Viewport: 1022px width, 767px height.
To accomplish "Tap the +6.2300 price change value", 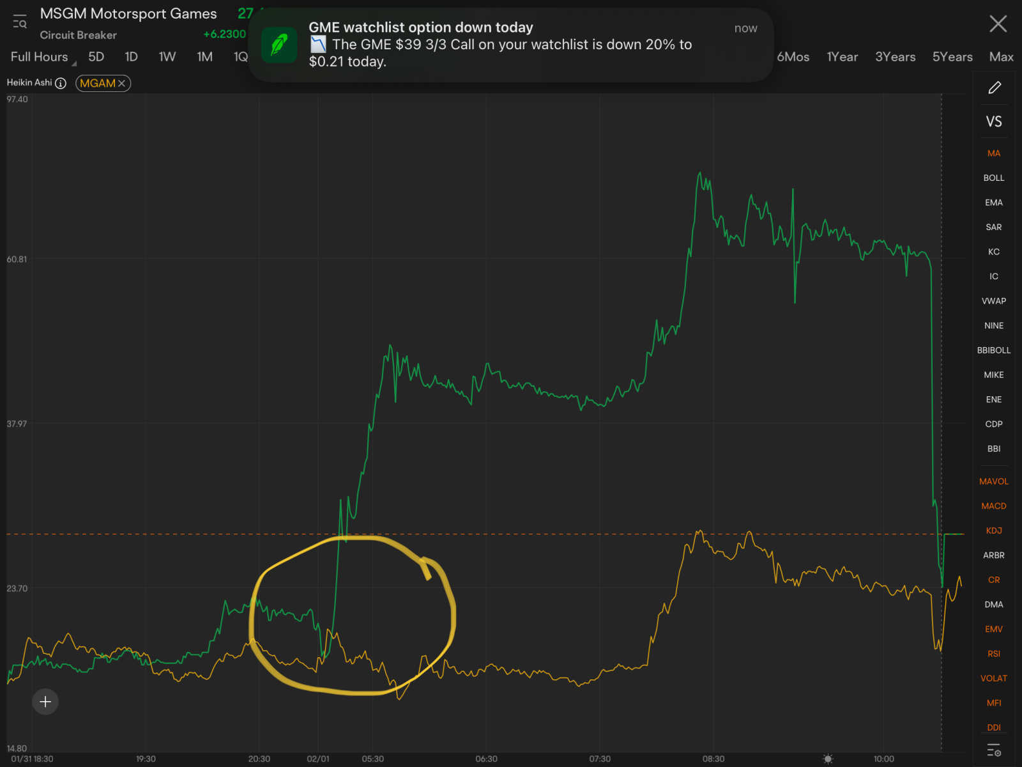I will pos(224,35).
